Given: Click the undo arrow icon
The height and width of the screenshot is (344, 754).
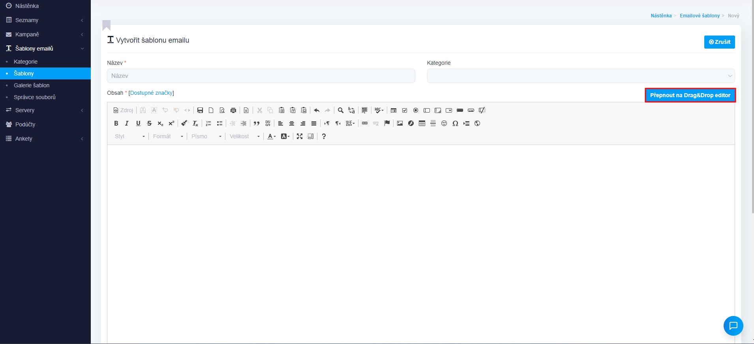Looking at the screenshot, I should [317, 110].
